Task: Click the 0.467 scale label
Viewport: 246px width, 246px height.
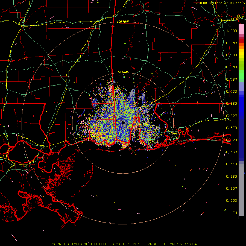Action: point(232,152)
